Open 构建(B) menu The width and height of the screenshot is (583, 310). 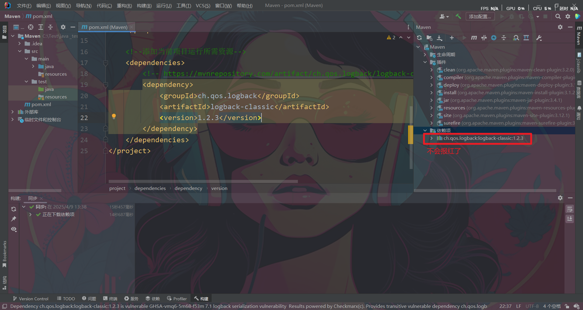(x=144, y=6)
